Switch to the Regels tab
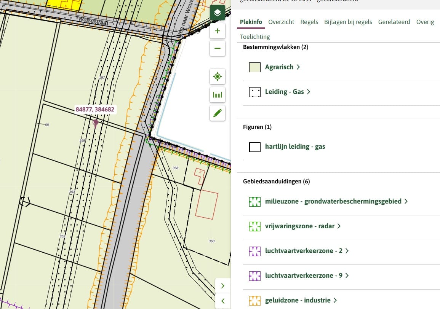 [309, 22]
